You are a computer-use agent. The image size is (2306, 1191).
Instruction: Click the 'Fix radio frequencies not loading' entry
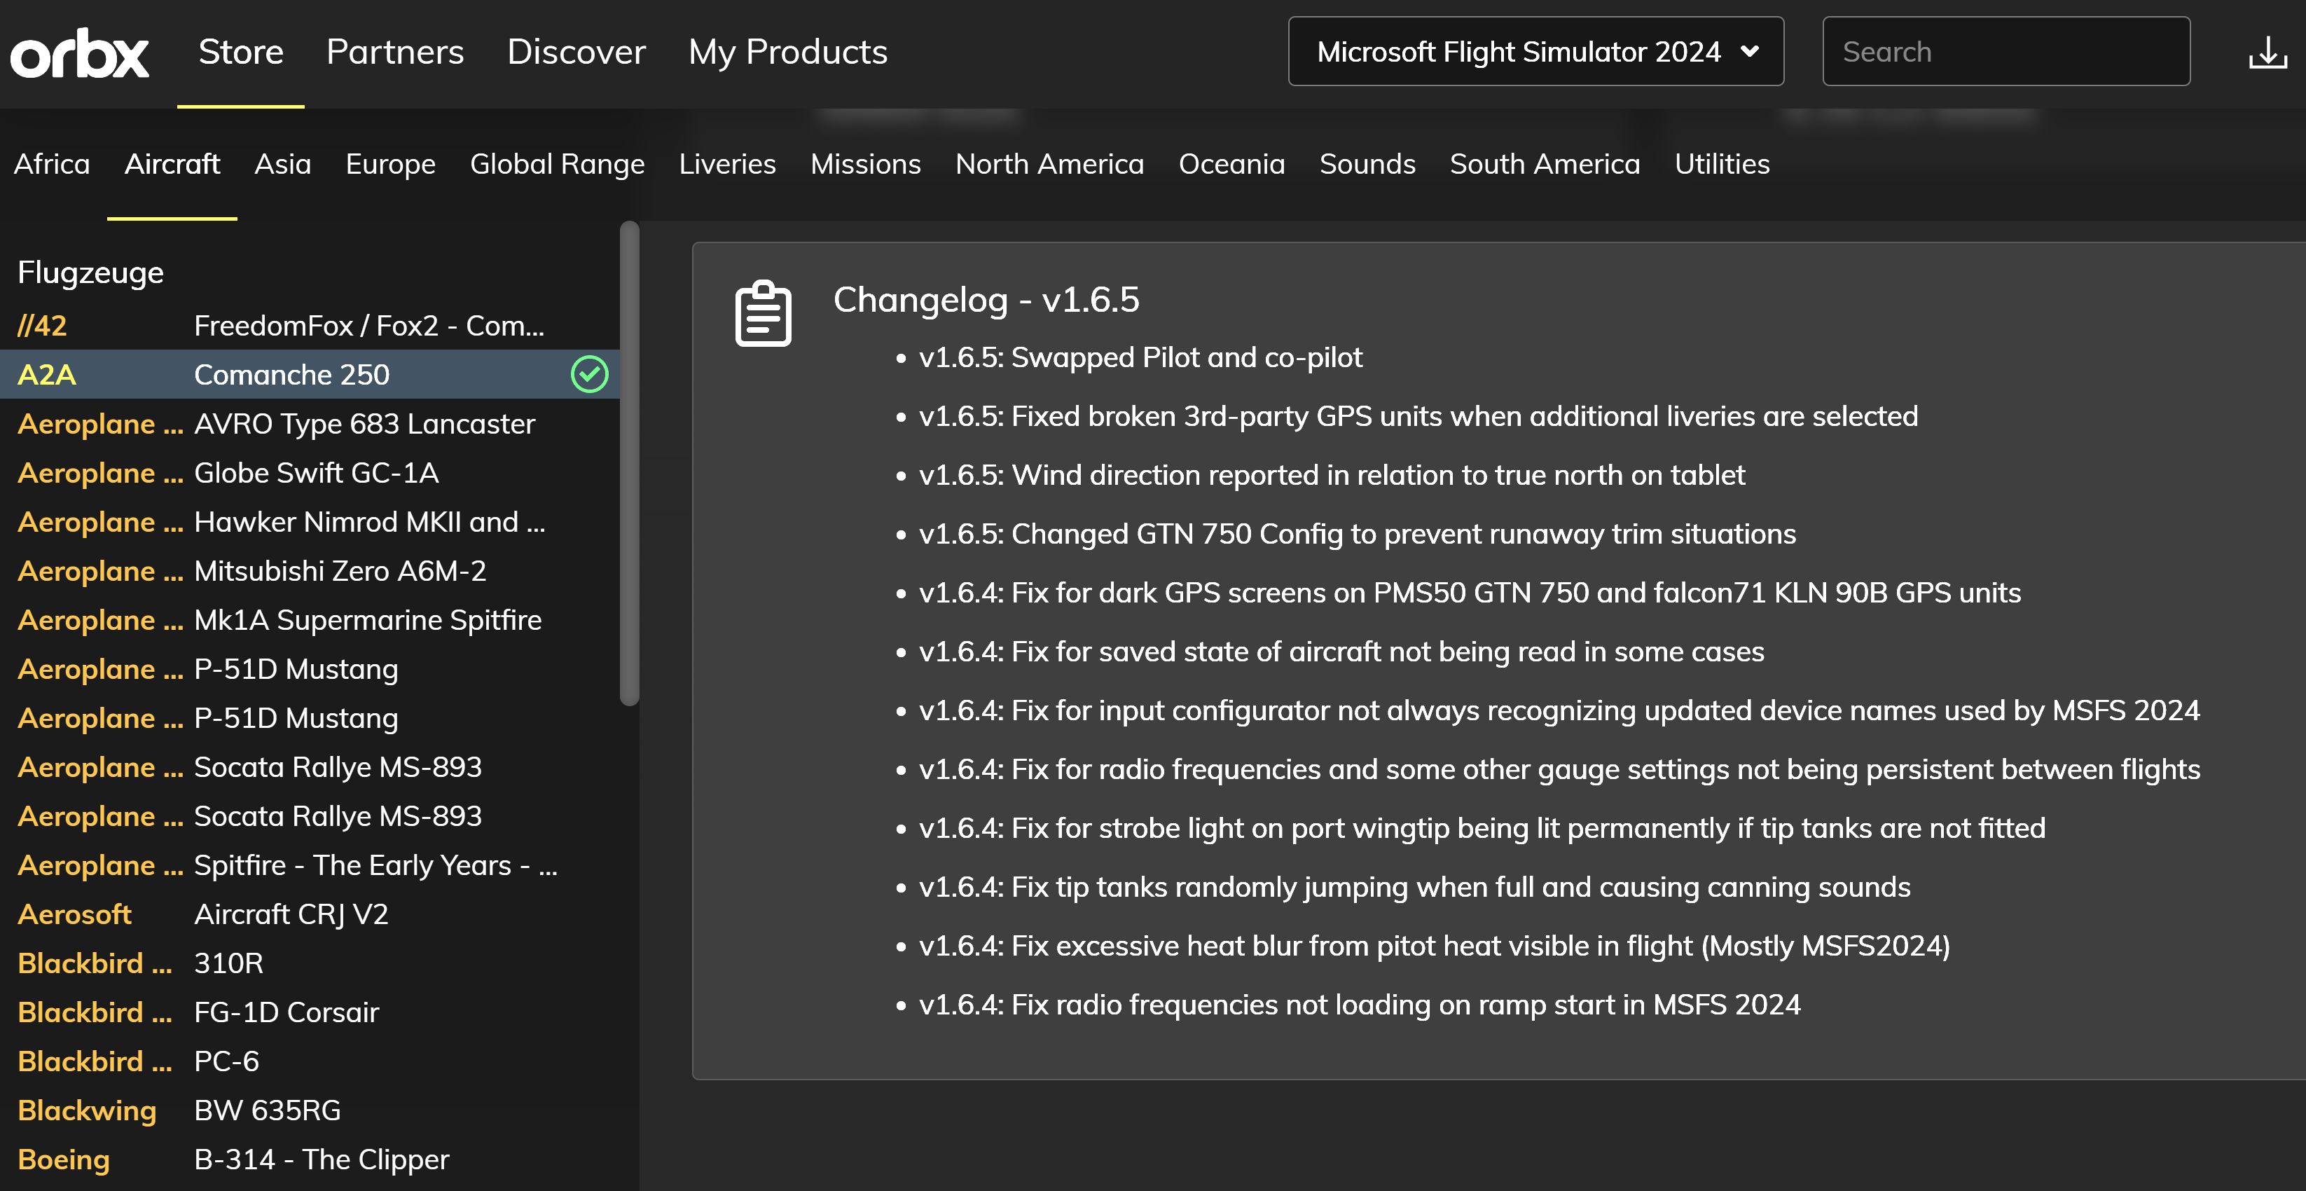click(x=1359, y=1005)
